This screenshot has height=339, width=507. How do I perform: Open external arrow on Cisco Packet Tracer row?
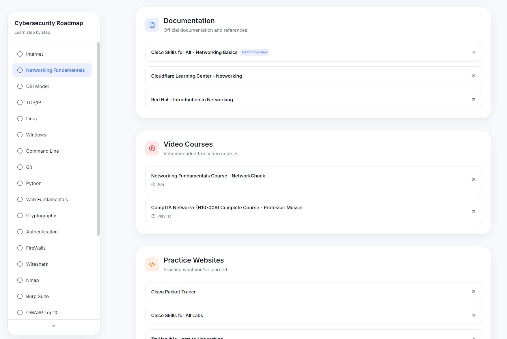tap(473, 292)
